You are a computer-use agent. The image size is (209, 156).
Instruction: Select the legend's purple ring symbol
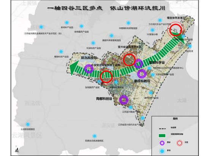(x=162, y=143)
